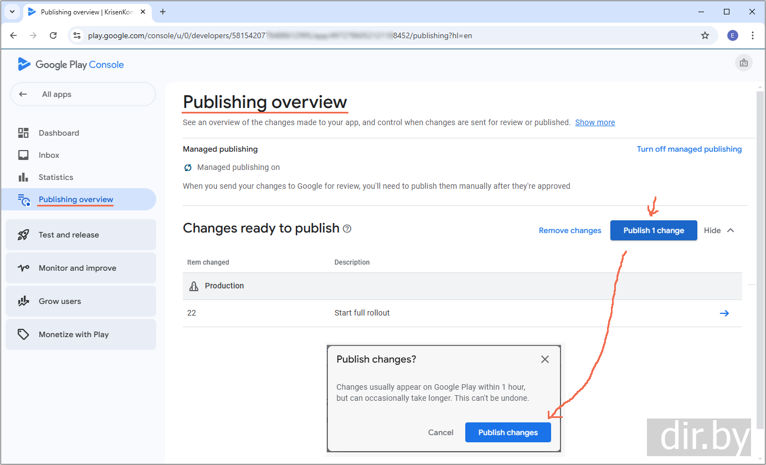
Task: Click the Google Play Console logo
Action: click(71, 65)
